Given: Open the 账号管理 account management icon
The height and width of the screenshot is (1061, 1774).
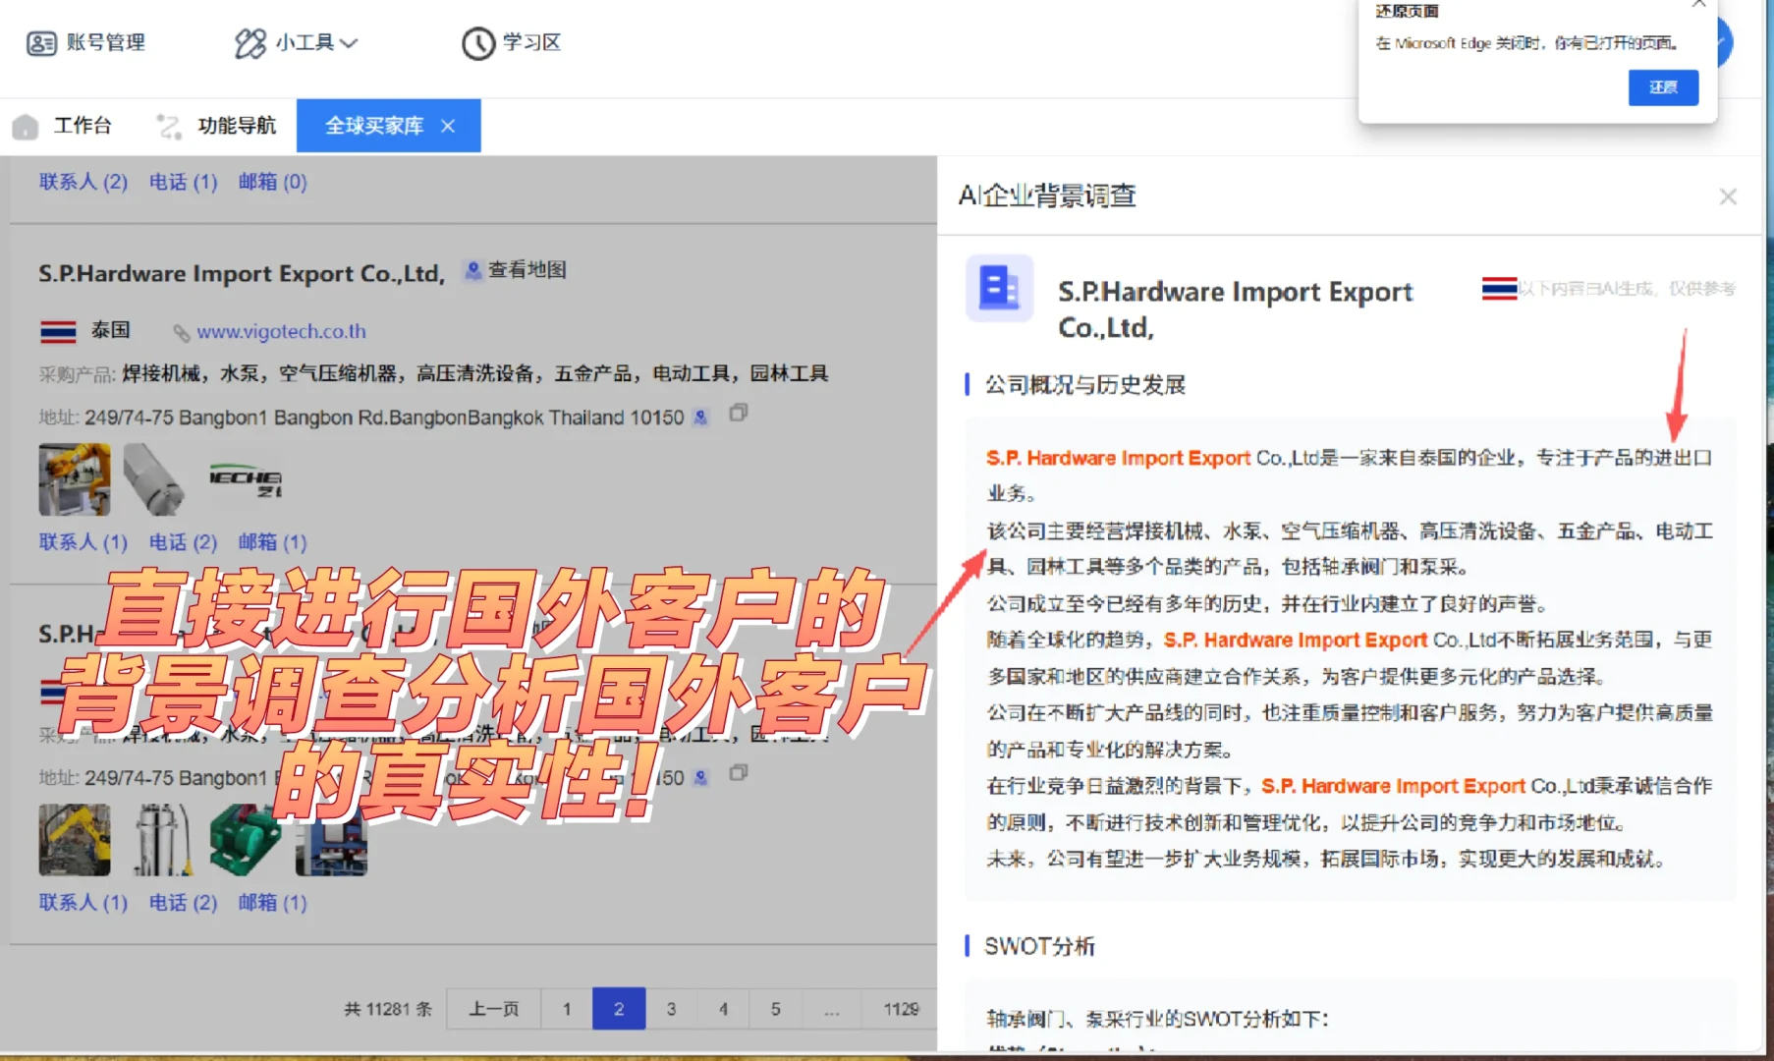Looking at the screenshot, I should coord(42,43).
